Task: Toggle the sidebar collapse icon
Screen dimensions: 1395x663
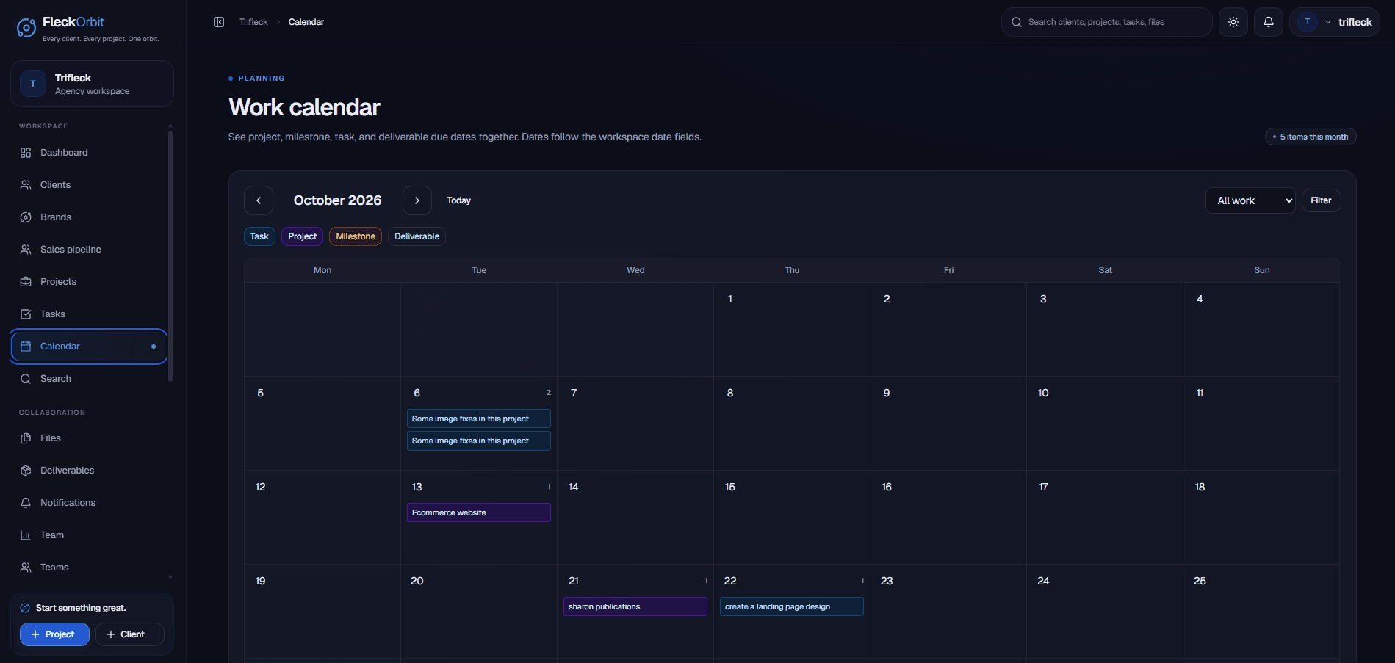Action: point(219,22)
